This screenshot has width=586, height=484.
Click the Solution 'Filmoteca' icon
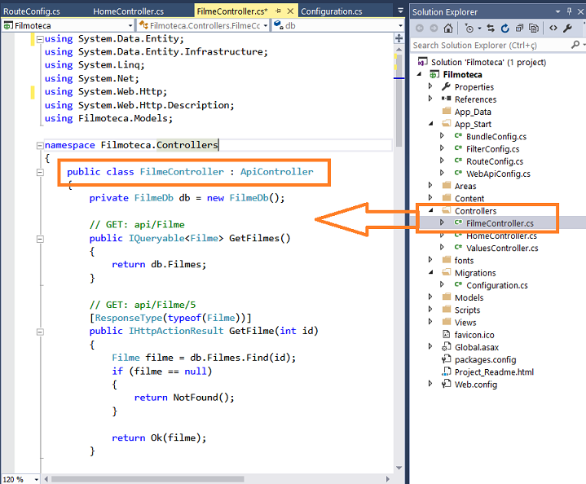coord(423,62)
